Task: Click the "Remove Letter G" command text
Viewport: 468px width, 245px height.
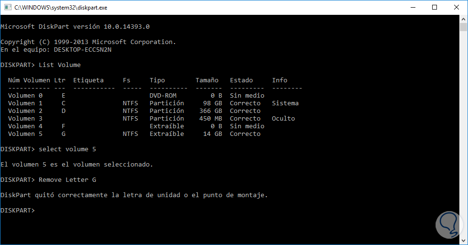Action: [x=64, y=180]
